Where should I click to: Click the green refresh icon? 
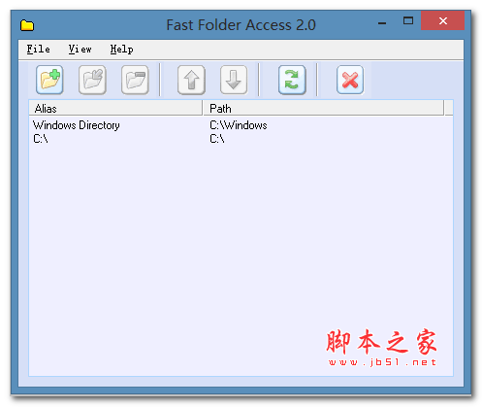(x=292, y=80)
